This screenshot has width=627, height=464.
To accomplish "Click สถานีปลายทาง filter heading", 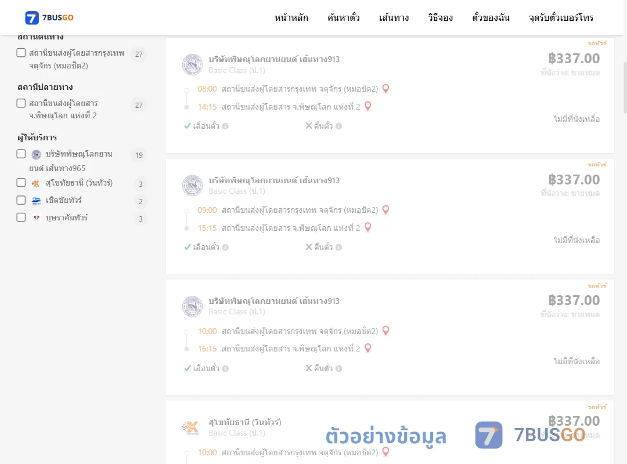I will [45, 87].
